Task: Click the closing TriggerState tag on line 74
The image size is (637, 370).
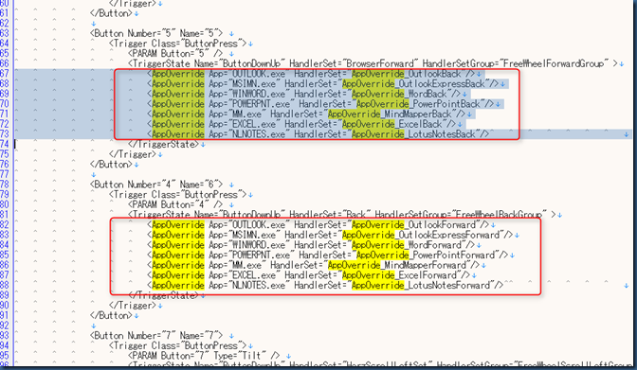Action: [x=164, y=145]
